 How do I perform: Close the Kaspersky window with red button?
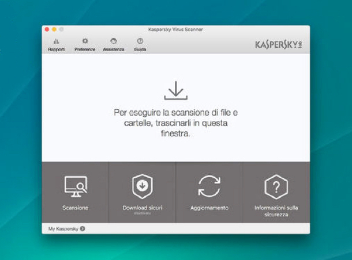[x=47, y=29]
